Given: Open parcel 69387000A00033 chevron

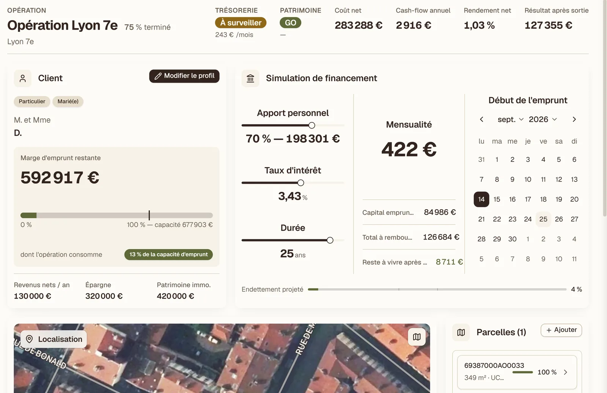Looking at the screenshot, I should (565, 372).
